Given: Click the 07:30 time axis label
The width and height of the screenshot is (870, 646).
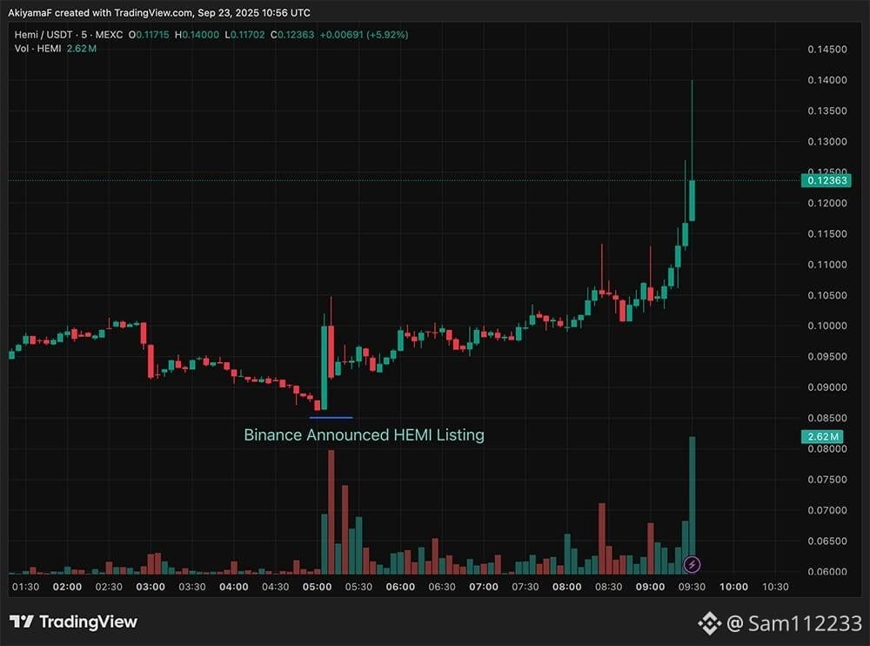Looking at the screenshot, I should click(x=525, y=587).
